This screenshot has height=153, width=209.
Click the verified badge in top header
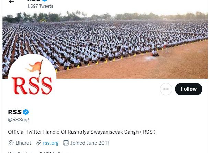pos(45,1)
